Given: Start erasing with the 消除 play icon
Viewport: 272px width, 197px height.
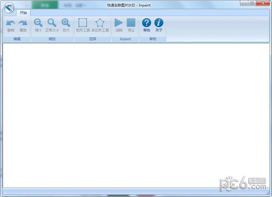Looking at the screenshot, I should tap(119, 23).
